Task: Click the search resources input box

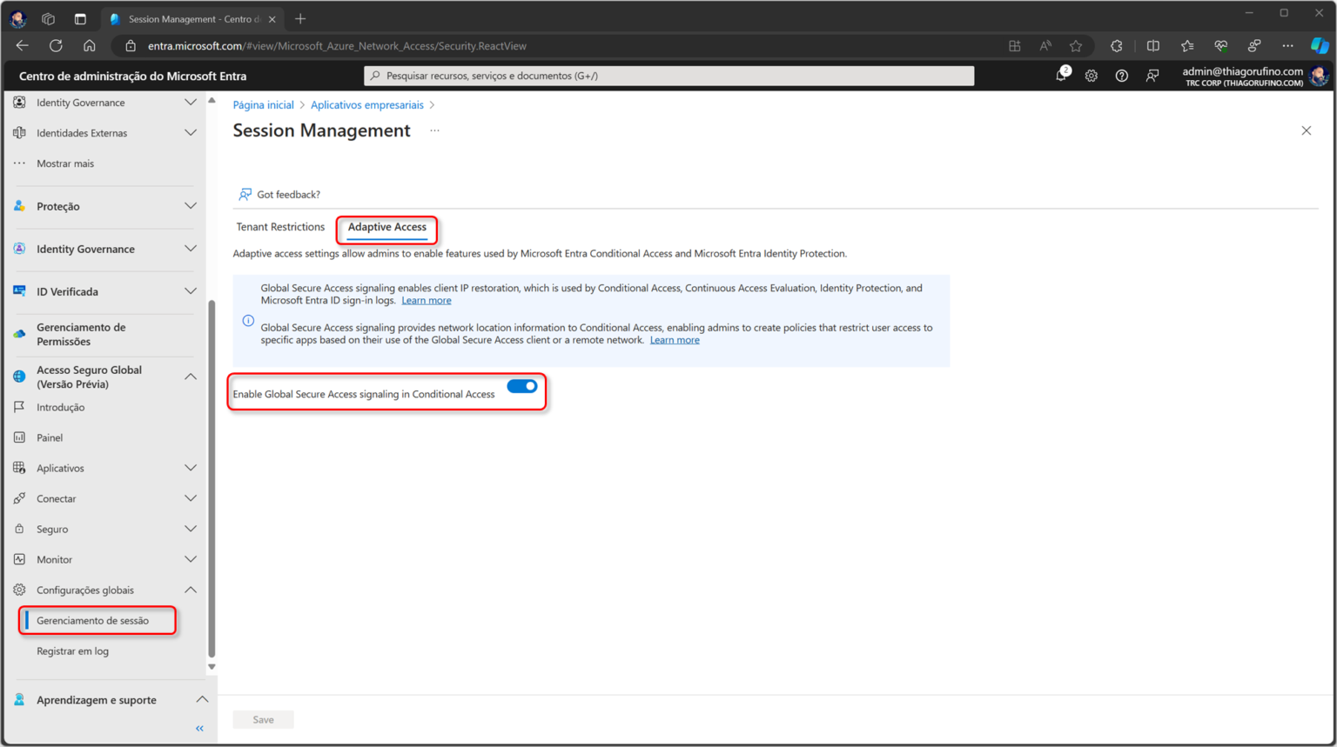Action: tap(668, 76)
